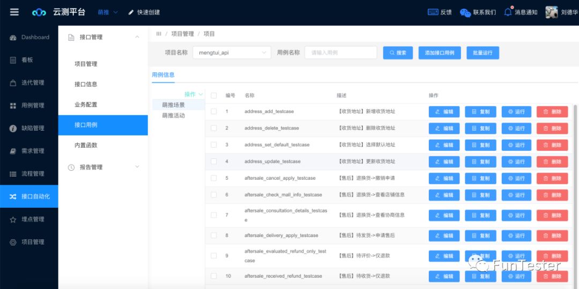Open the hamburger menu icon
The width and height of the screenshot is (579, 289).
14,12
